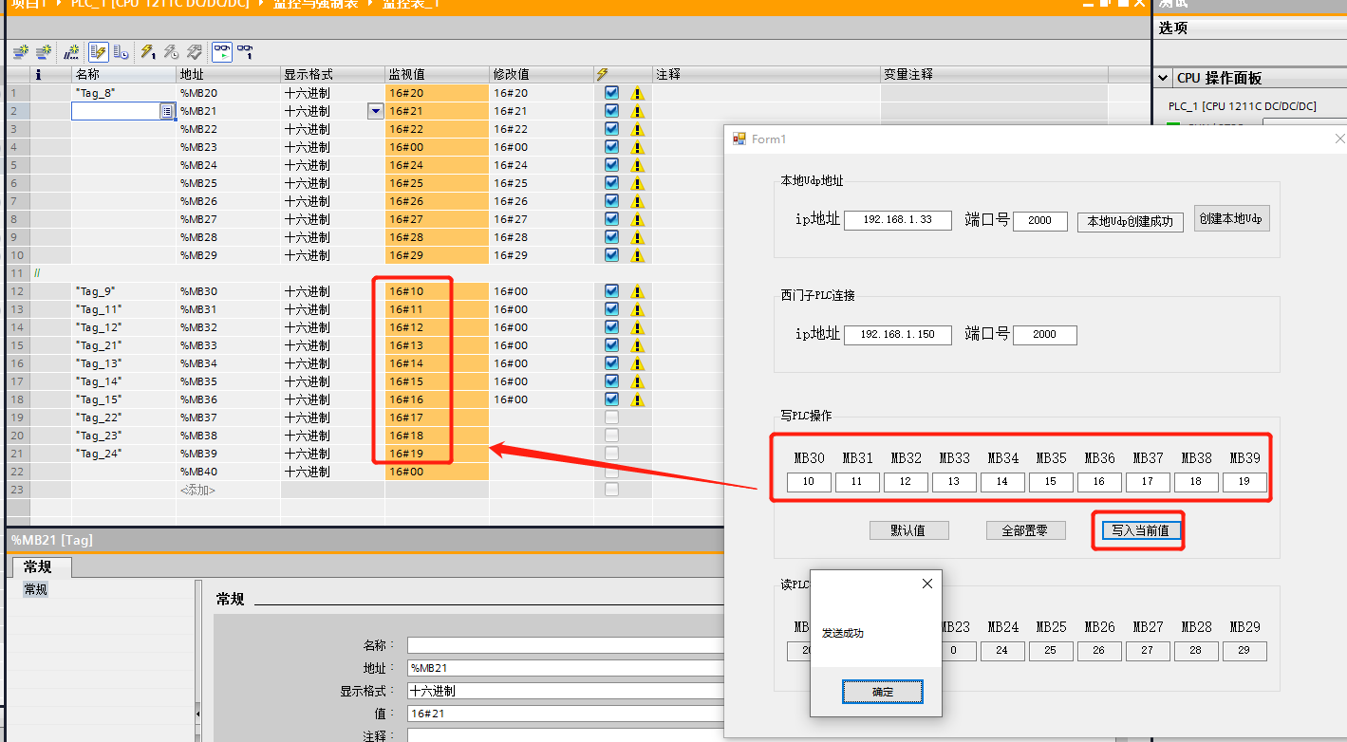The height and width of the screenshot is (742, 1347).
Task: Click the %MB40 address cell
Action: pos(228,472)
